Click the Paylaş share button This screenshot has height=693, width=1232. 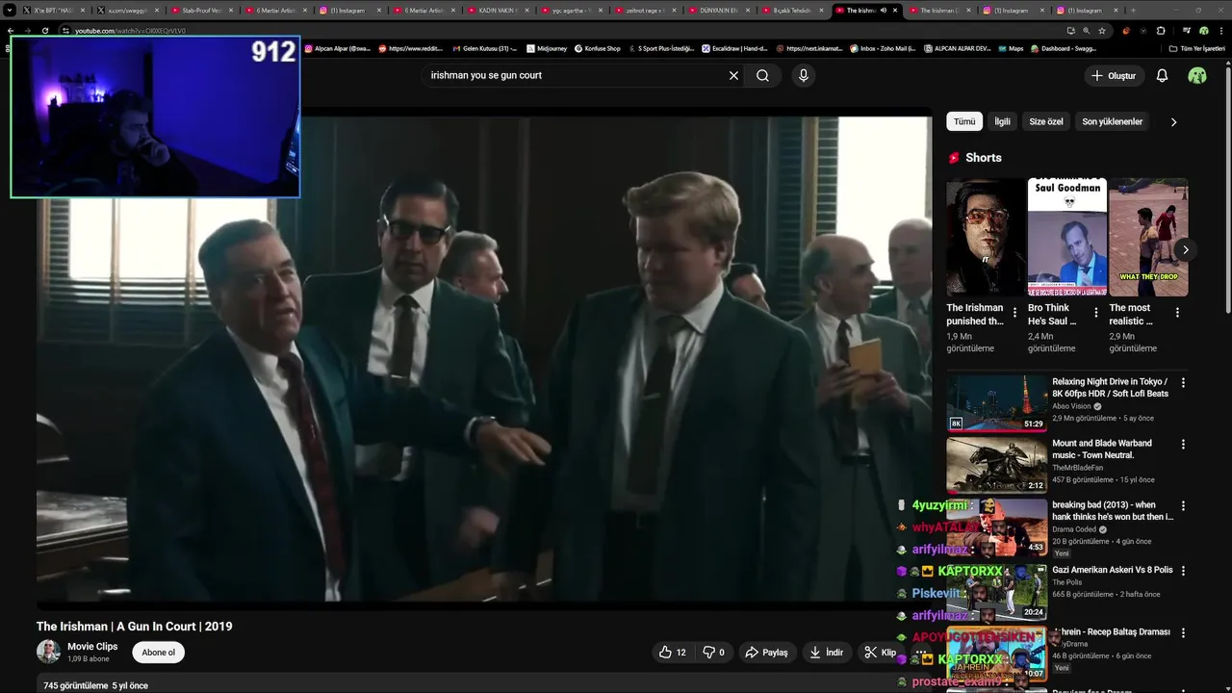pos(766,653)
